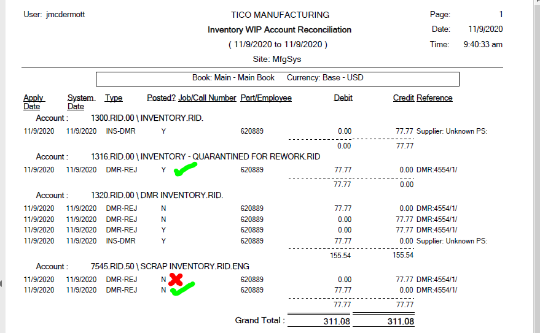Click the 'Reference' column header
Viewport: 540px width, 333px height.
(434, 98)
